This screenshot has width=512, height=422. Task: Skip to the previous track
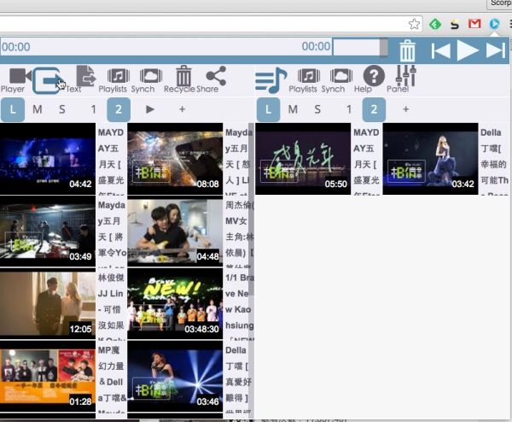440,50
